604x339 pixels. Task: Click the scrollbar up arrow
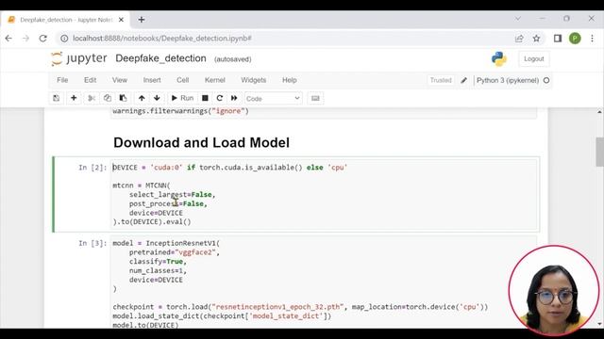point(600,112)
